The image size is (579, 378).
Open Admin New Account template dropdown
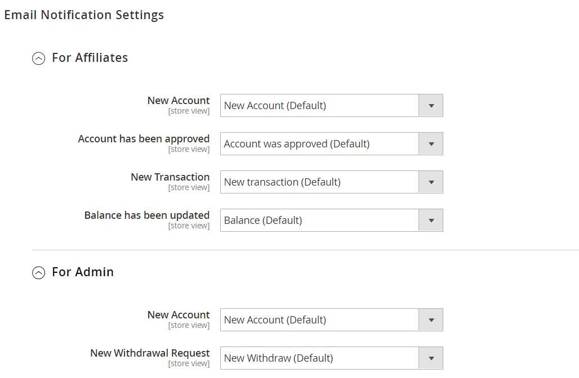click(x=332, y=319)
